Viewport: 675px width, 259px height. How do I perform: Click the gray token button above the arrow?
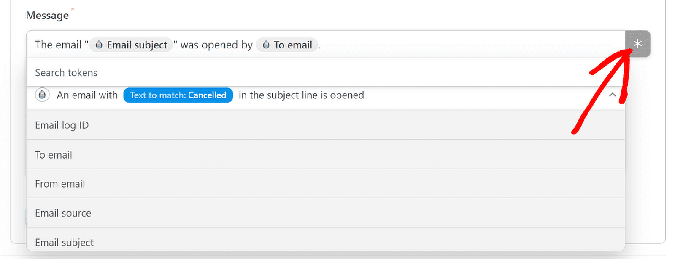(638, 44)
